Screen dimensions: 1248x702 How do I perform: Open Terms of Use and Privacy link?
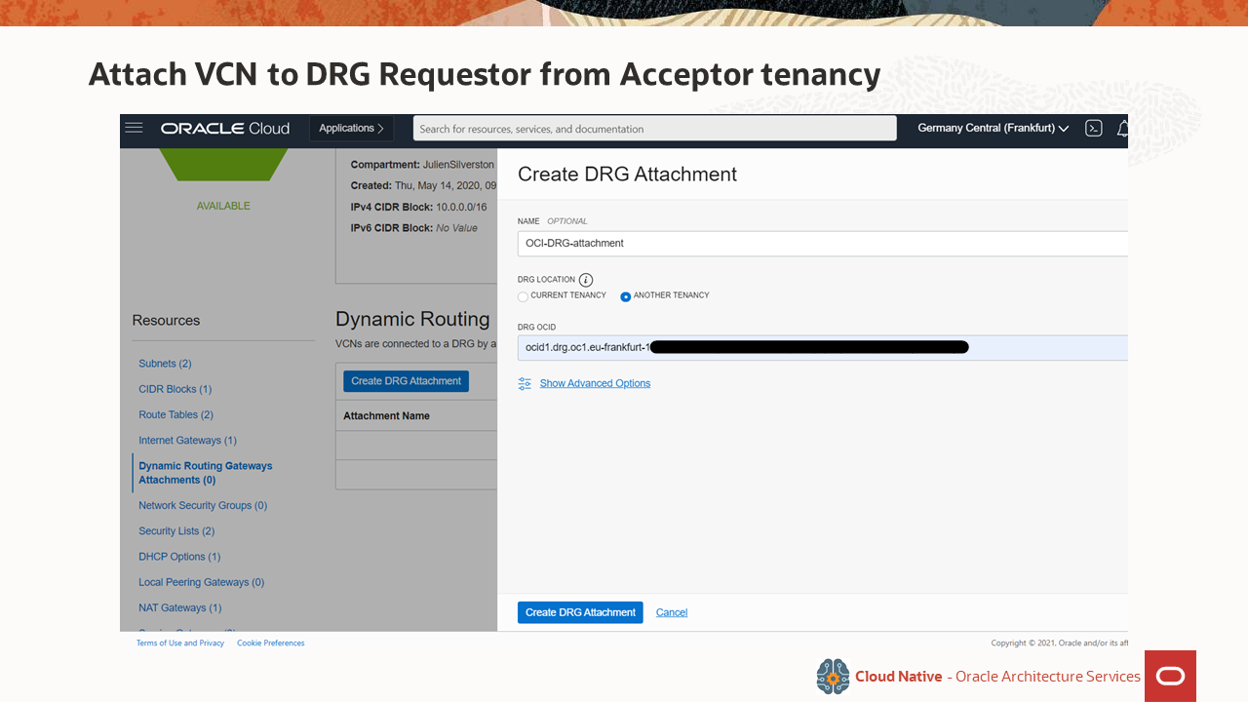(180, 643)
